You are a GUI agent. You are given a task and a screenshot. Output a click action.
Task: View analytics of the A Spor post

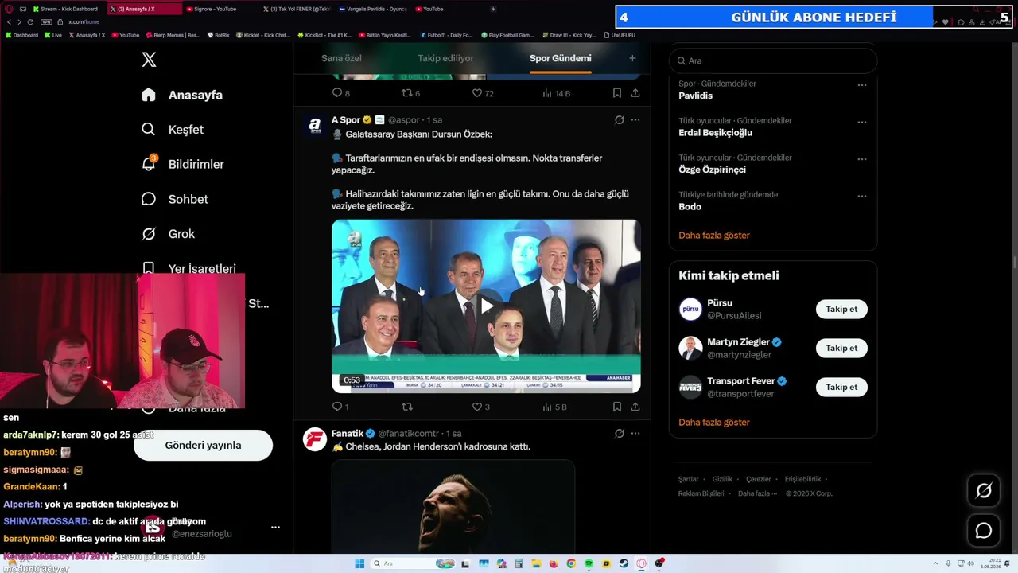click(x=554, y=407)
